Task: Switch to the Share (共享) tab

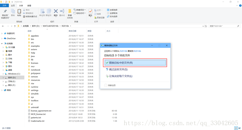Action: (21, 6)
